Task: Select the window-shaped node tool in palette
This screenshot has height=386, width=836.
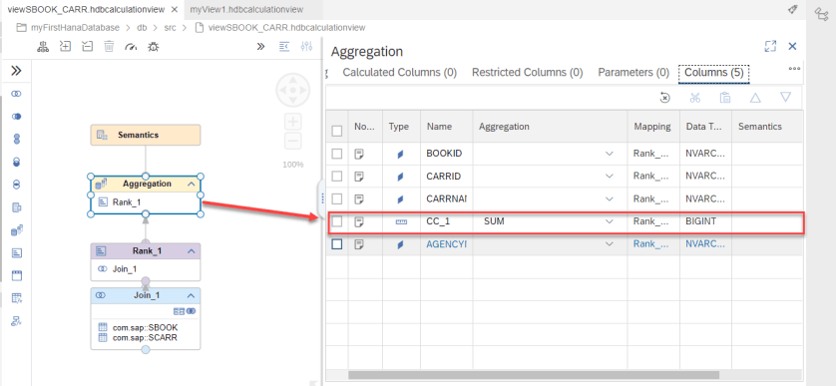Action: click(x=17, y=275)
